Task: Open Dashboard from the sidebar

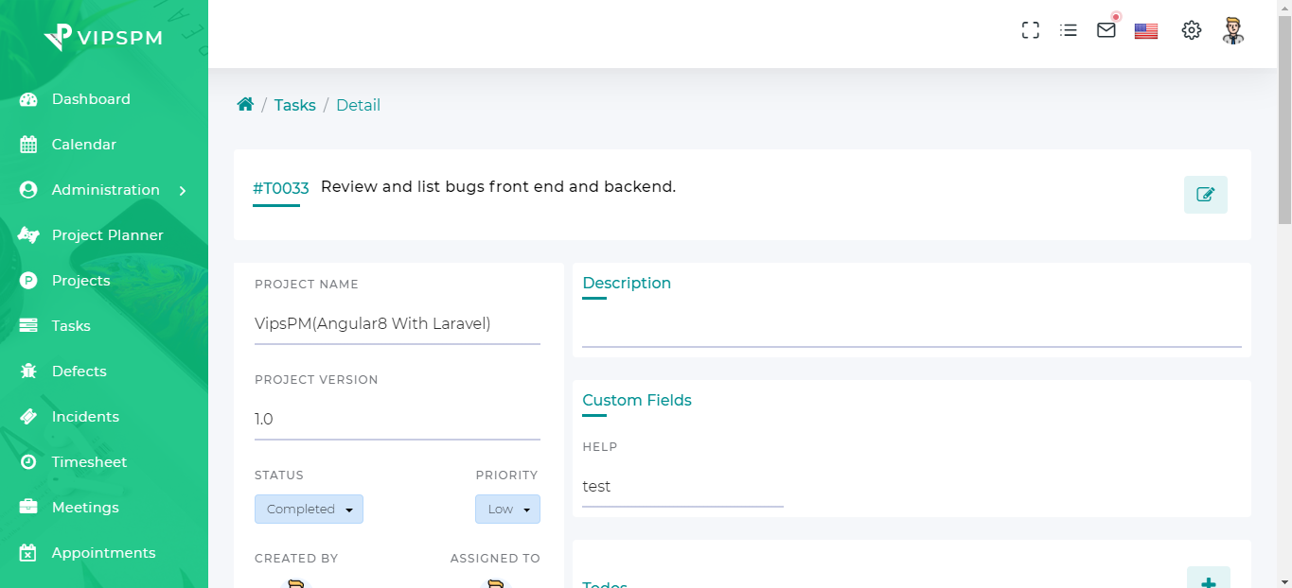Action: tap(91, 99)
